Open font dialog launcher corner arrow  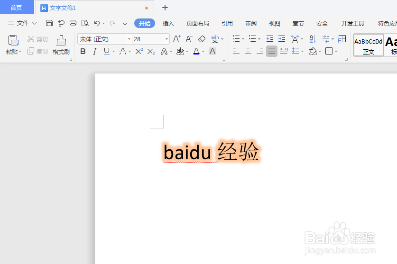(224, 60)
